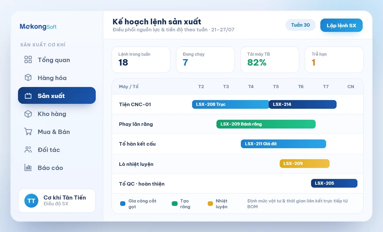The height and width of the screenshot is (232, 383).
Task: Click the Điều phối nguồn lực subtitle
Action: (174, 30)
